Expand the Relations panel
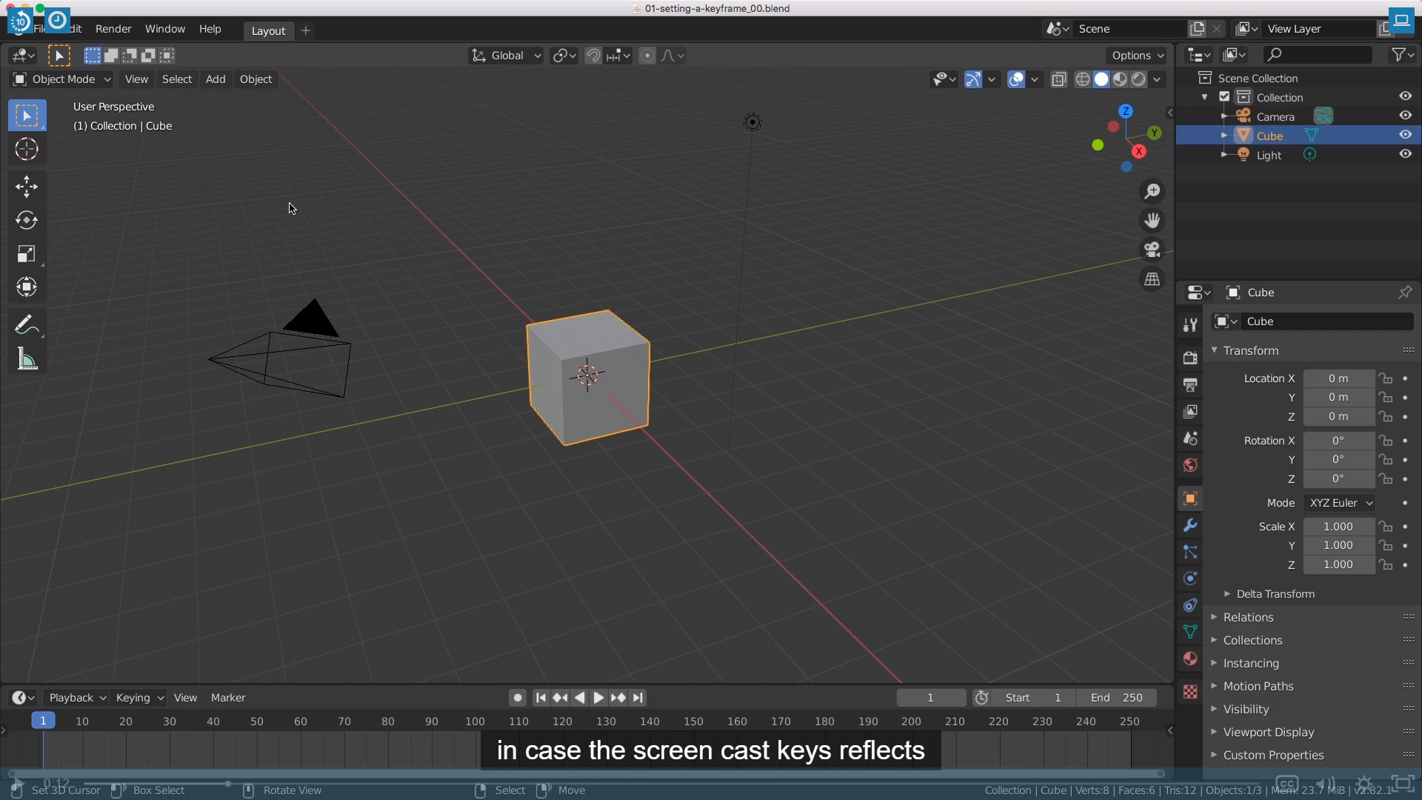This screenshot has width=1422, height=800. [x=1248, y=617]
